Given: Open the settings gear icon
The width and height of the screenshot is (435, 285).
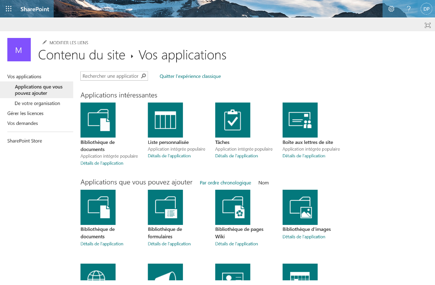Looking at the screenshot, I should click(391, 9).
